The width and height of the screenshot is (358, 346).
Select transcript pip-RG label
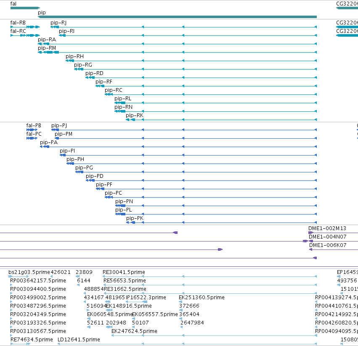(x=83, y=65)
